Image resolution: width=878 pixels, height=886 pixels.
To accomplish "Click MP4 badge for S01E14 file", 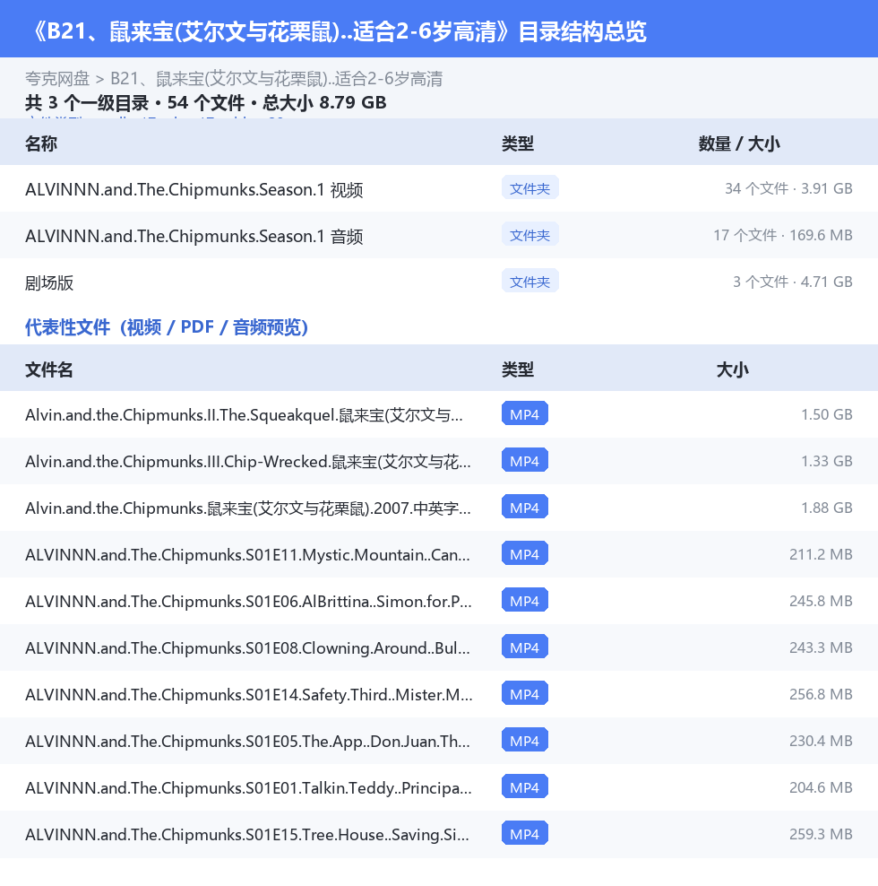I will [524, 693].
